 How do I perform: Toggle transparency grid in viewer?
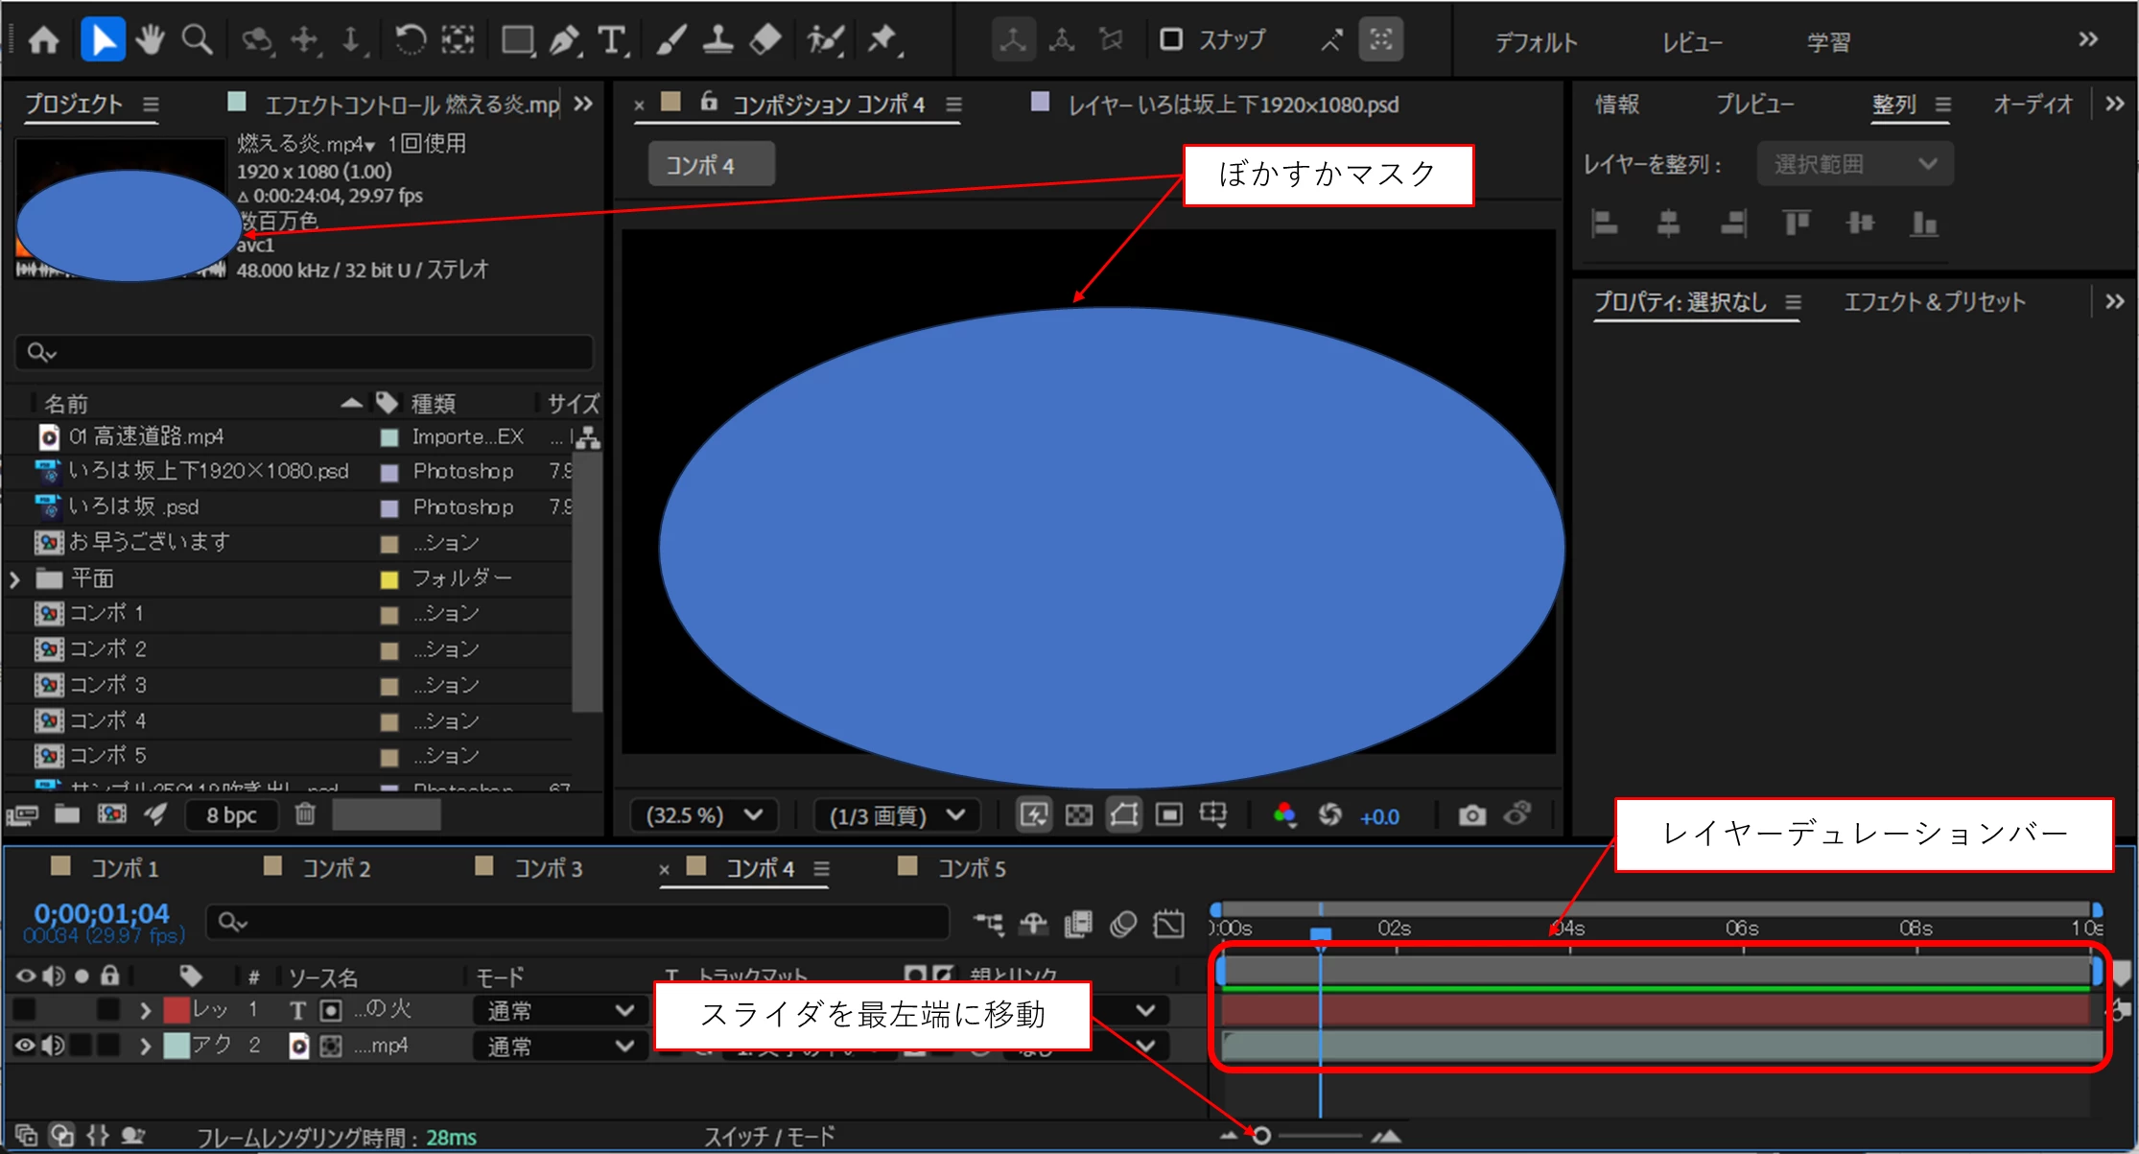[x=1079, y=815]
